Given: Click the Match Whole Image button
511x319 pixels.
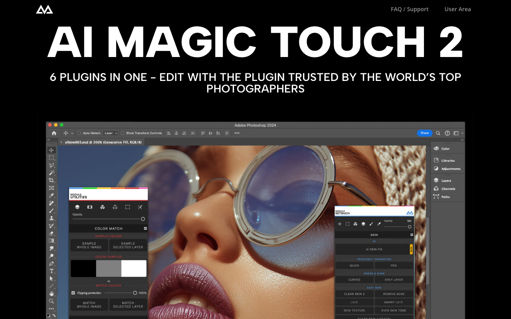Looking at the screenshot, I should click(89, 305).
